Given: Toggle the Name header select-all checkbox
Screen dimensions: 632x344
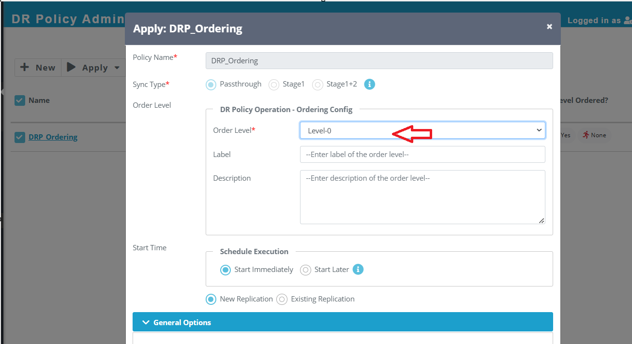Looking at the screenshot, I should tap(20, 100).
